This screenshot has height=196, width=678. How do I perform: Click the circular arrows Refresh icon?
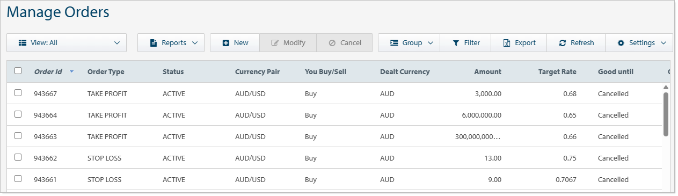(563, 43)
